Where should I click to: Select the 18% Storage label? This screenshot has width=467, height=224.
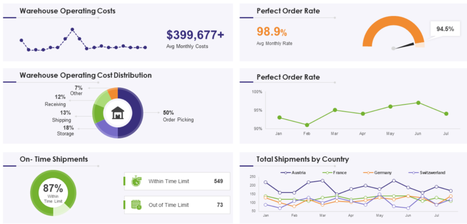pyautogui.click(x=66, y=131)
